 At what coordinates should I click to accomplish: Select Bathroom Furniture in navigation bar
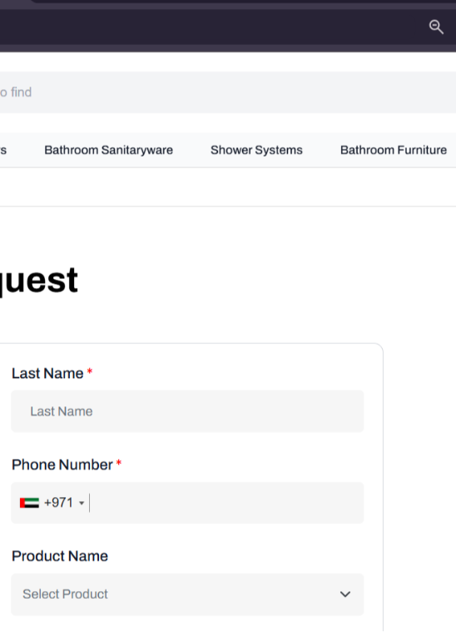coord(393,150)
